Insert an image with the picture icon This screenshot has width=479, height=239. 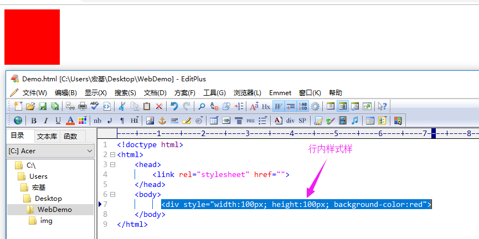click(x=150, y=121)
